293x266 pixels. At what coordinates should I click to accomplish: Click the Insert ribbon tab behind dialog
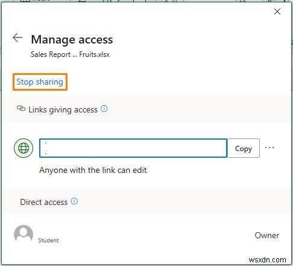pyautogui.click(x=40, y=1)
